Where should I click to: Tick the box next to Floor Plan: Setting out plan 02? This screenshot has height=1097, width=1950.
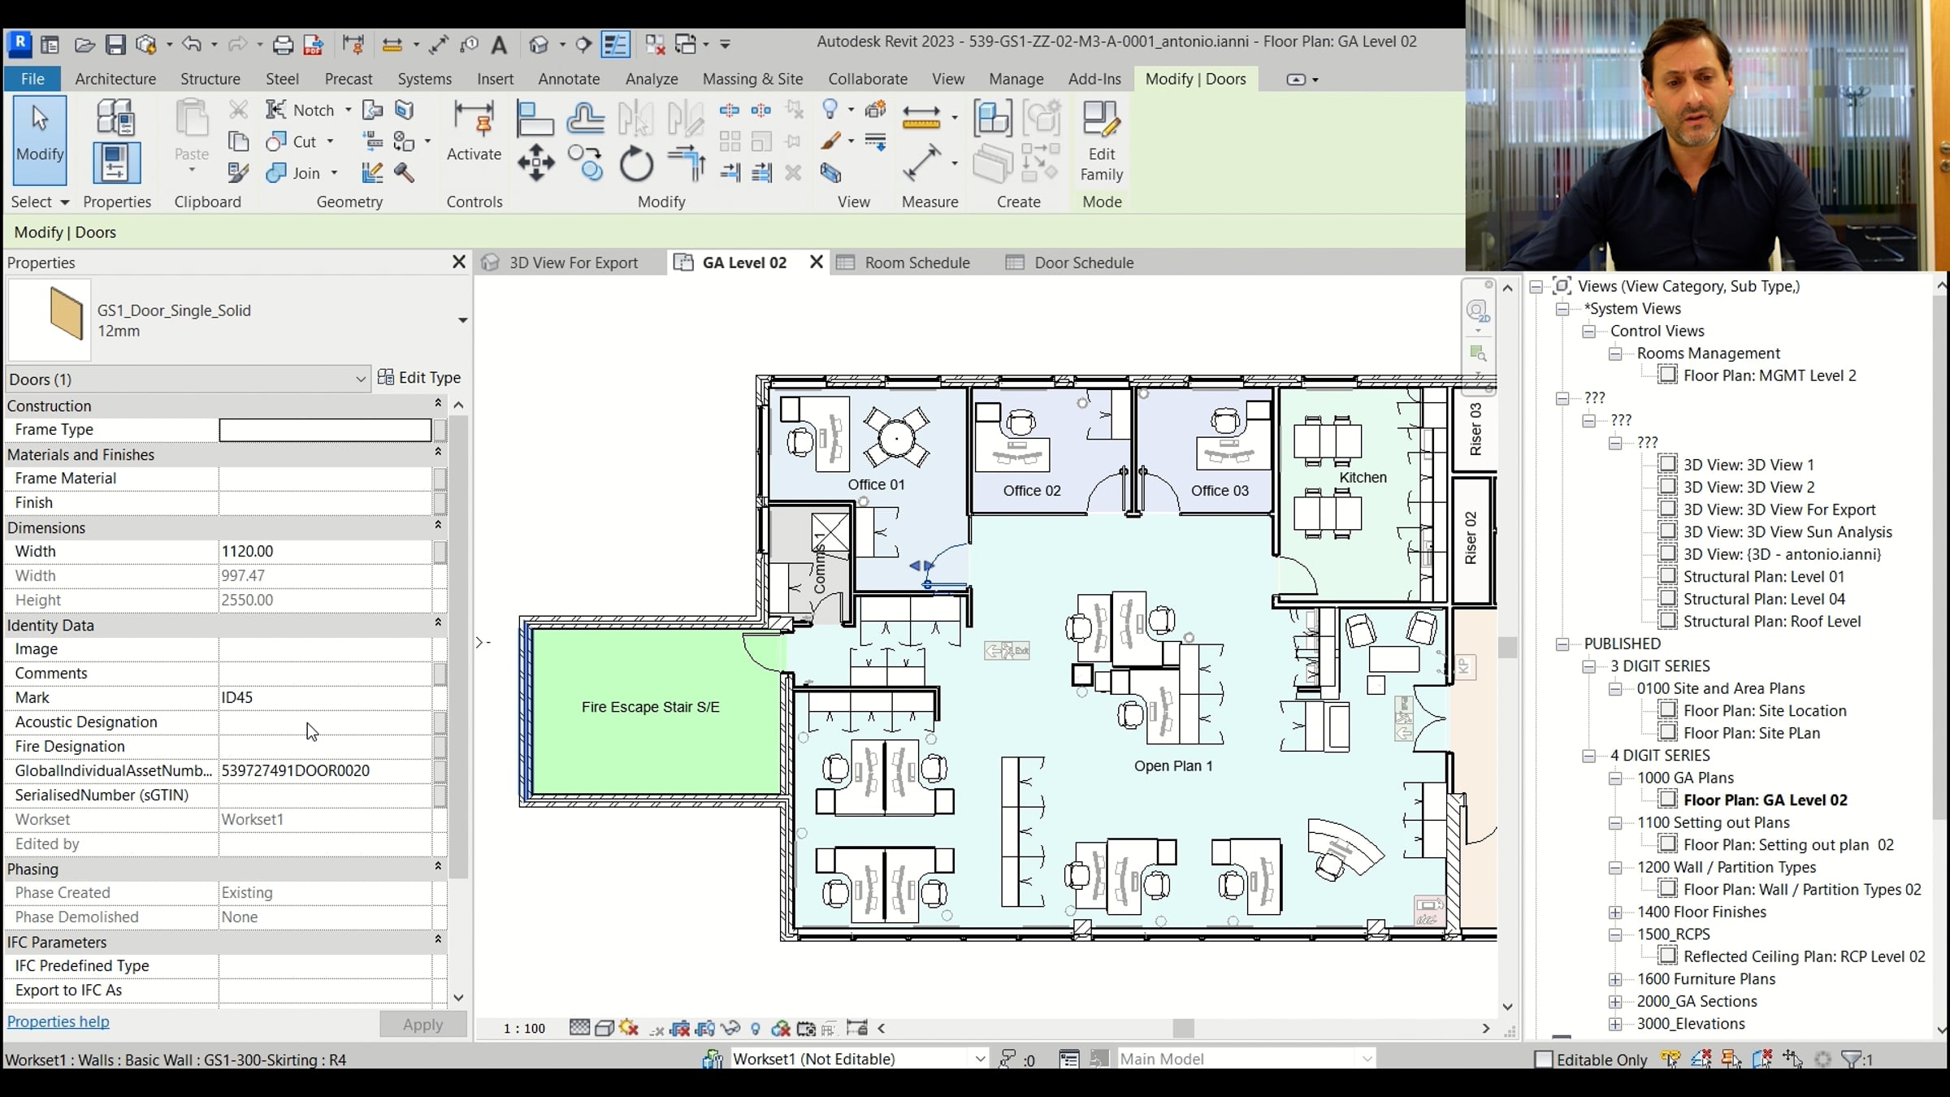click(x=1667, y=844)
